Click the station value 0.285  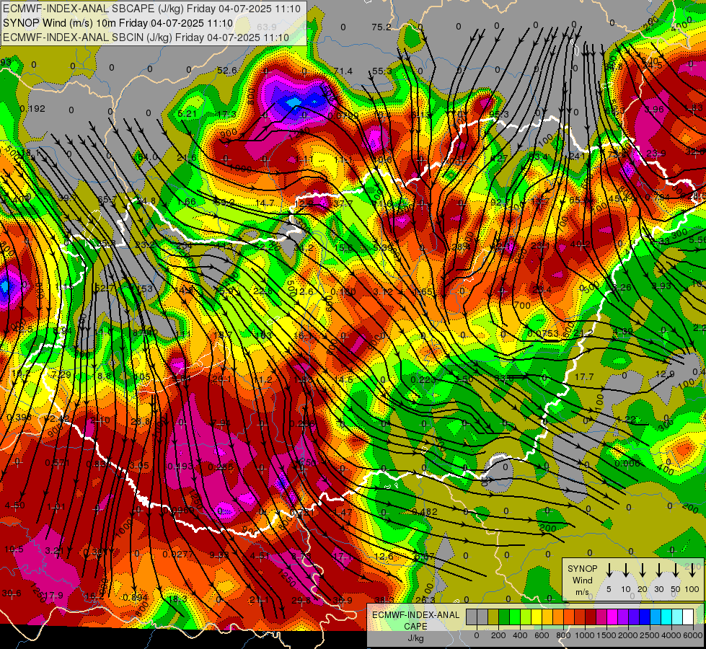tap(221, 467)
